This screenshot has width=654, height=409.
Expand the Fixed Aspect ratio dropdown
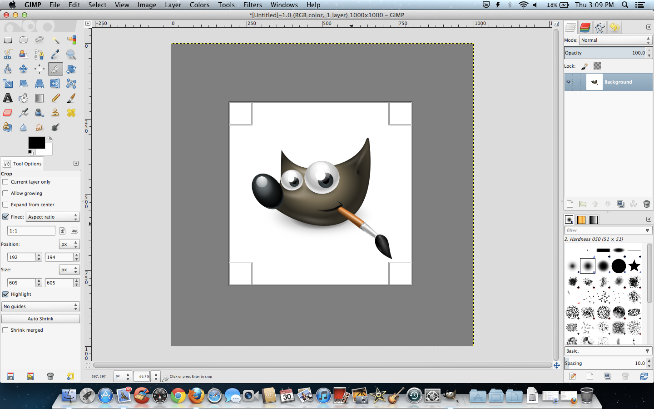pyautogui.click(x=53, y=217)
